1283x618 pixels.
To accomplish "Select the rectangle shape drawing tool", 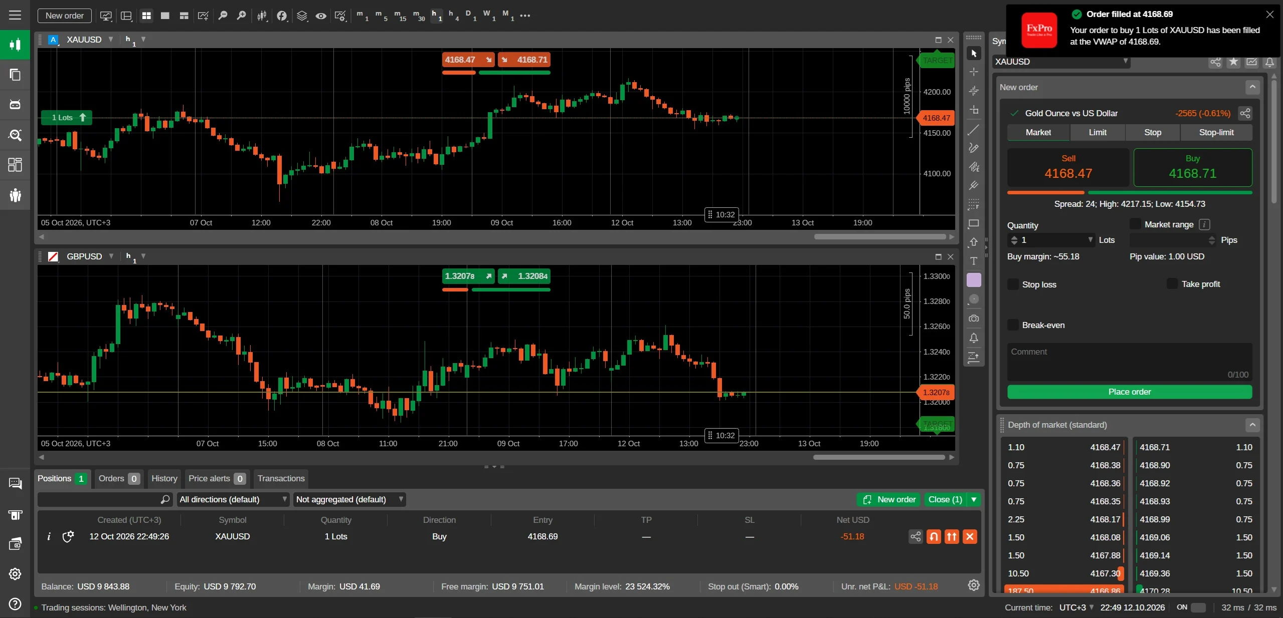I will (x=973, y=224).
